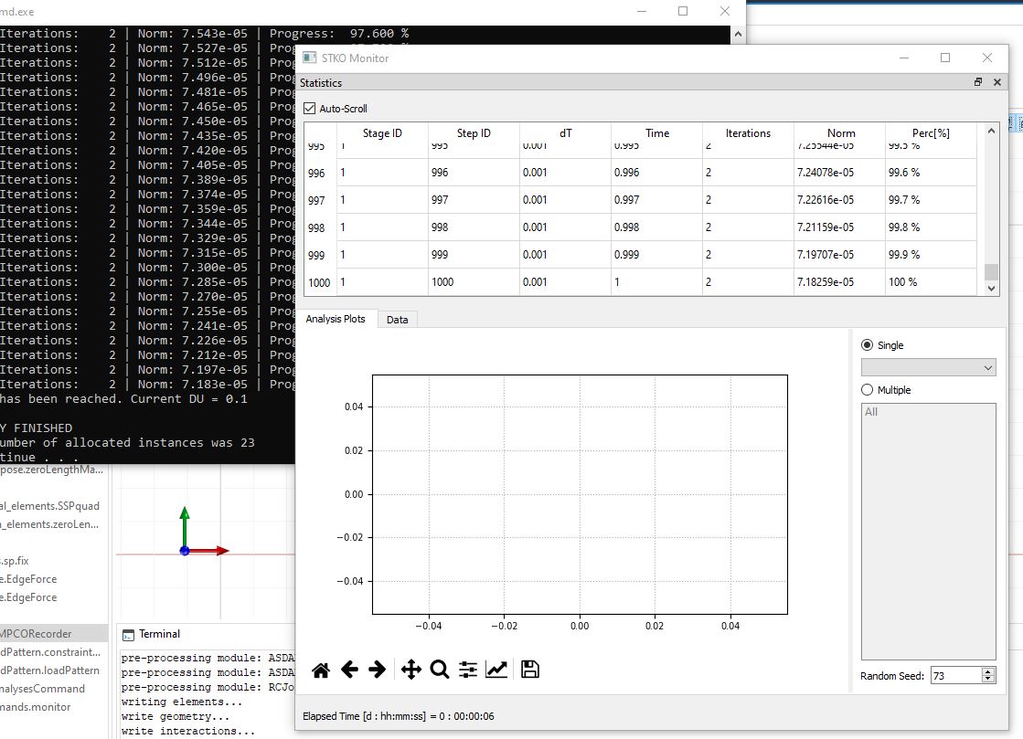1023x739 pixels.
Task: Decrease the Random Seed with the down arrow
Action: [x=988, y=680]
